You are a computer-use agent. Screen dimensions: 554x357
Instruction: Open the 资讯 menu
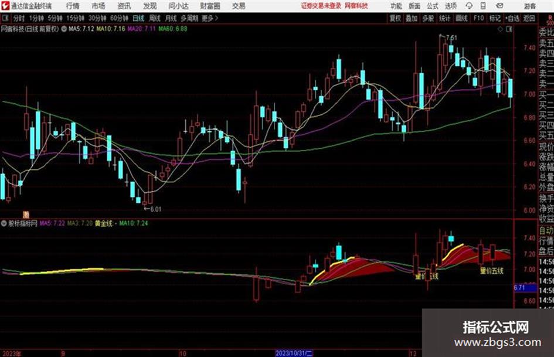click(x=124, y=6)
